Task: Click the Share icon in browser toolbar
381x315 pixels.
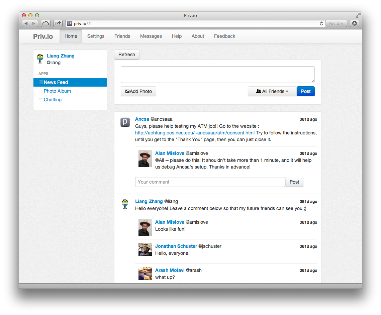Action: (x=58, y=23)
